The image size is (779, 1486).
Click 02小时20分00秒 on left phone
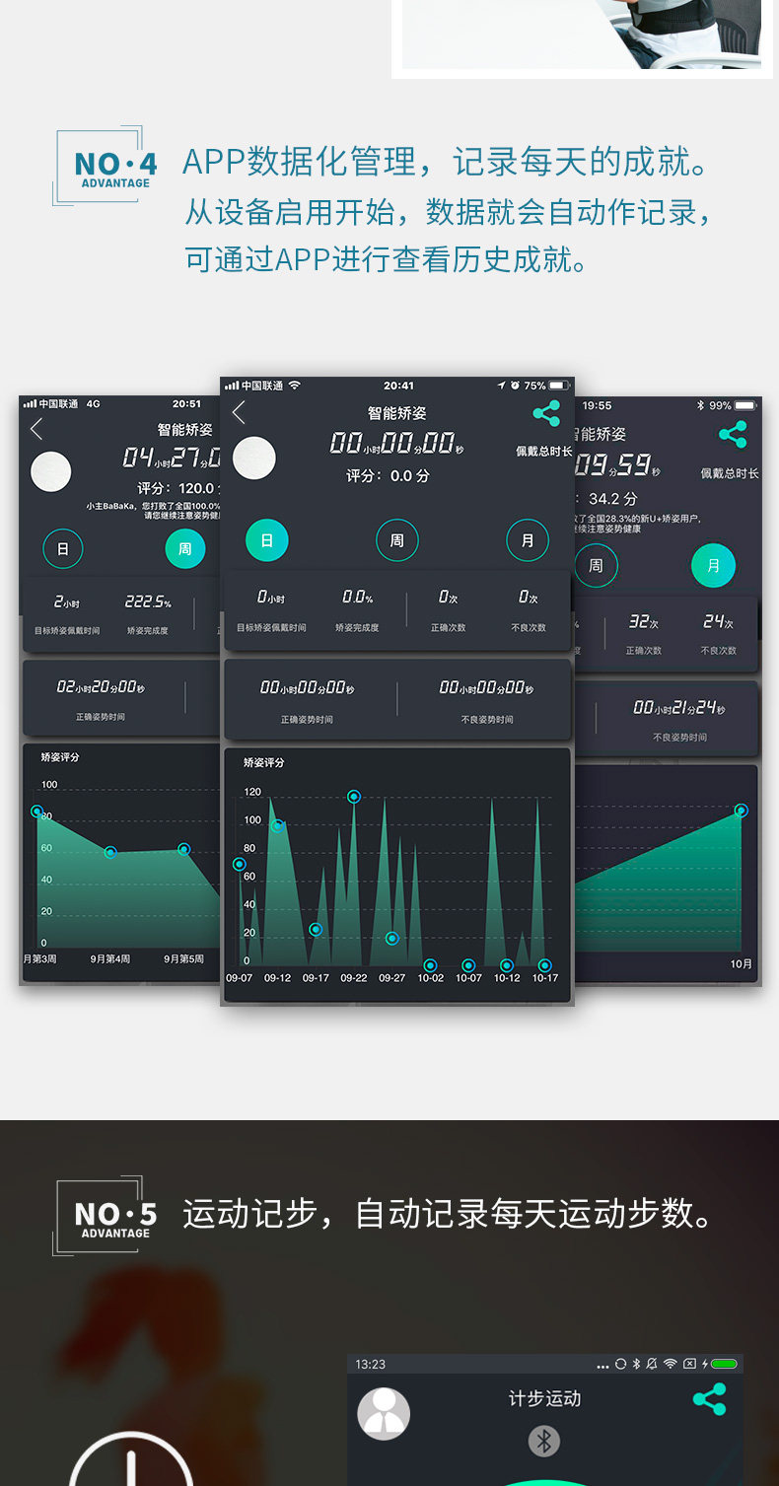pos(101,687)
